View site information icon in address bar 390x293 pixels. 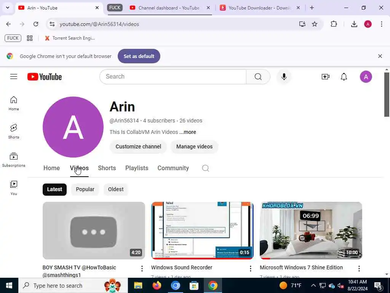coord(52,24)
